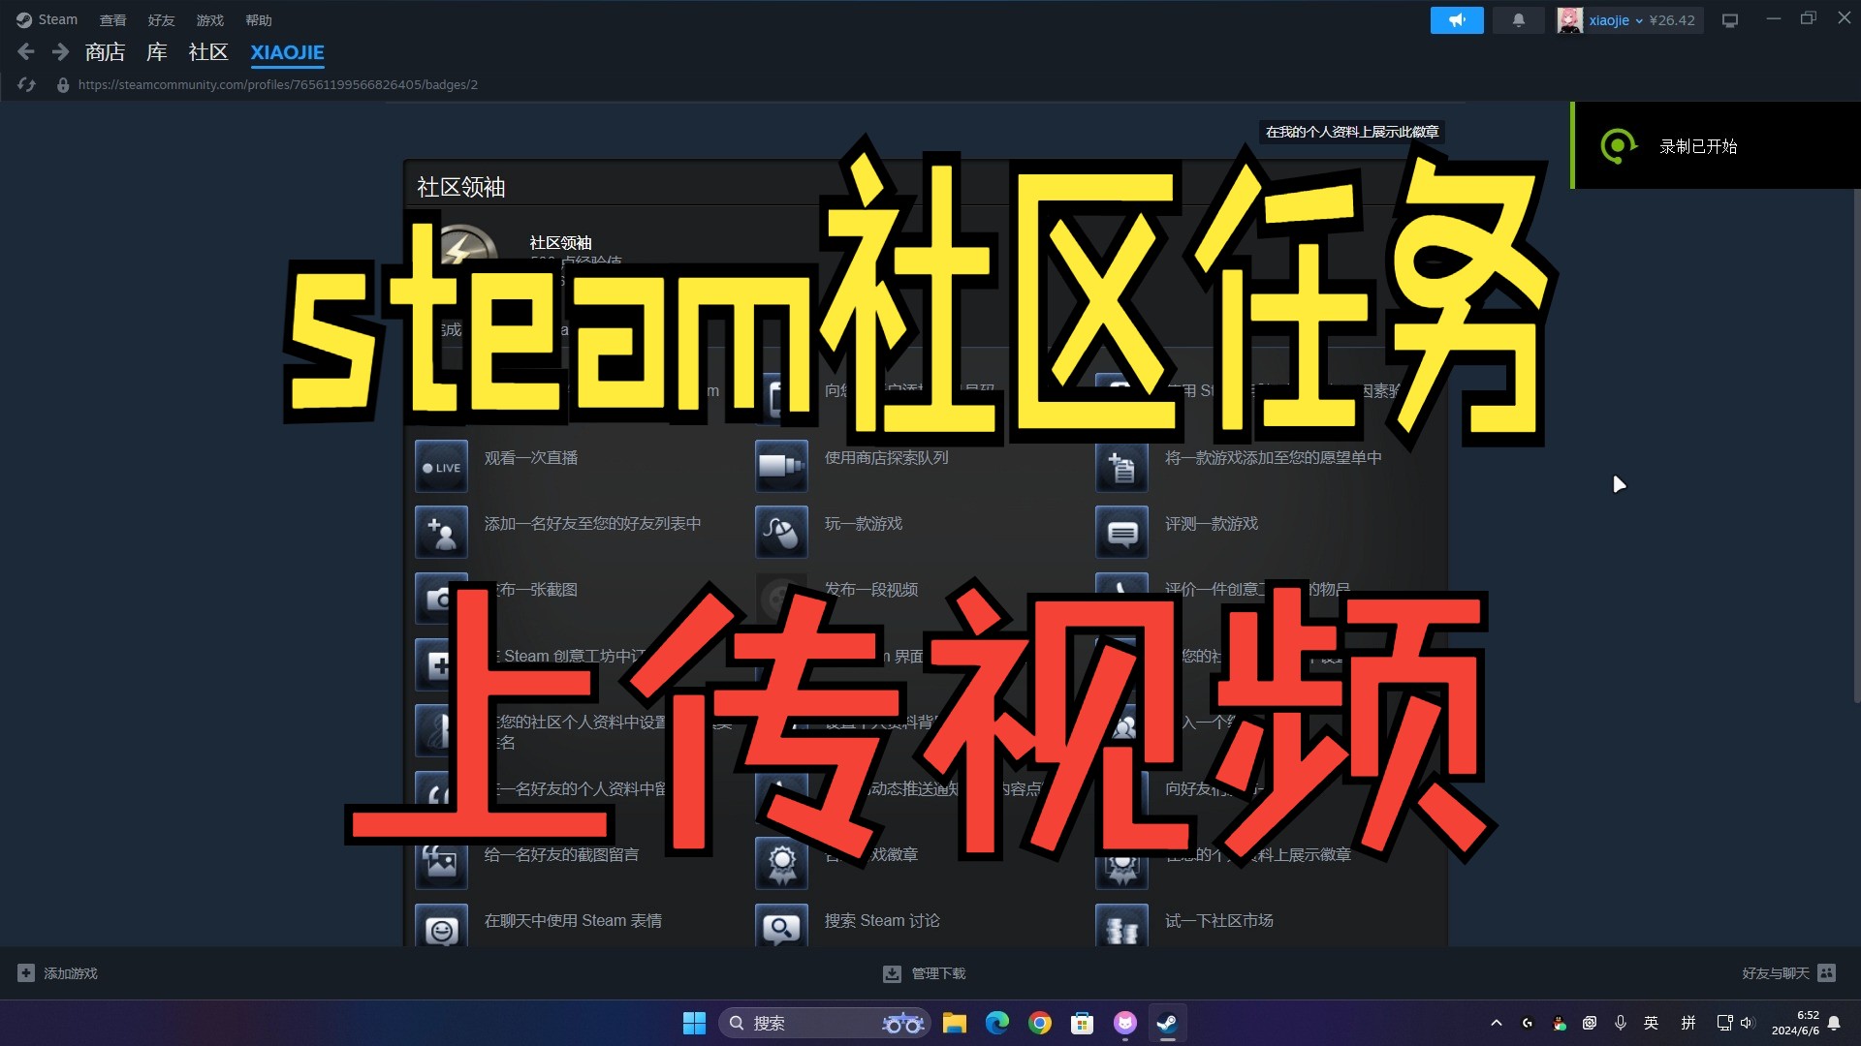Image resolution: width=1861 pixels, height=1046 pixels.
Task: Click the microphone icon in system tray
Action: (1621, 1023)
